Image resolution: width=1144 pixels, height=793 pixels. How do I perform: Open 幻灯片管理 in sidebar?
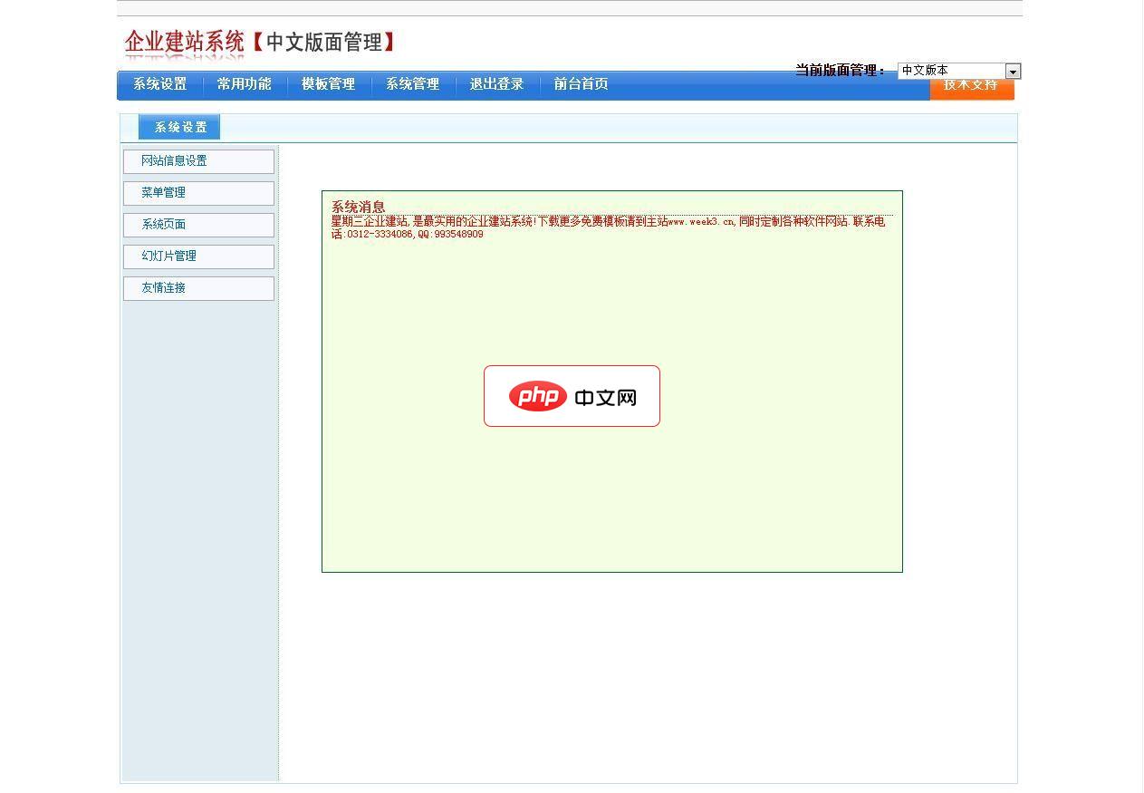pos(198,256)
